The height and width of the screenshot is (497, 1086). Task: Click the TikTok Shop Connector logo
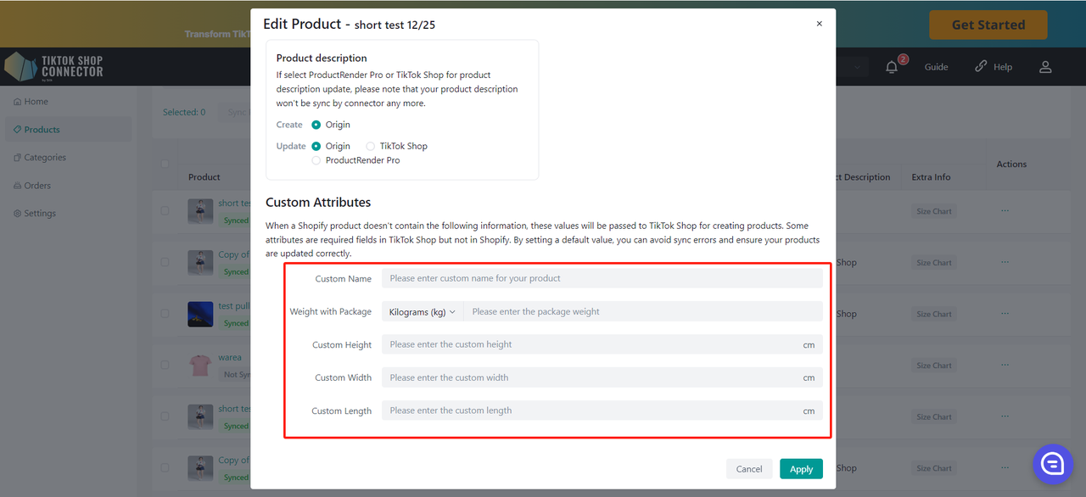coord(54,67)
